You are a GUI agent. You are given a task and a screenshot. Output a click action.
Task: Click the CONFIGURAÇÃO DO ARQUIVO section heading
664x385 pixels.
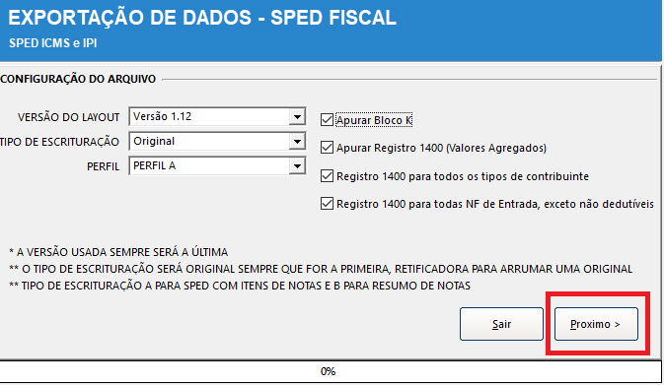(x=78, y=79)
